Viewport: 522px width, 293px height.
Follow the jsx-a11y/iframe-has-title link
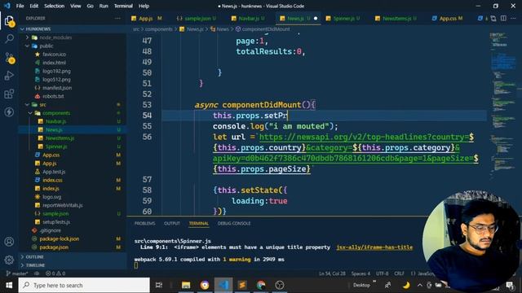tap(374, 247)
